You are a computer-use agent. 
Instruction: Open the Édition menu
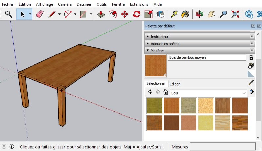click(x=25, y=4)
